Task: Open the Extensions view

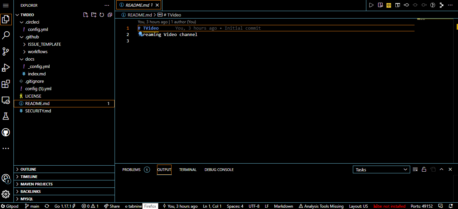Action: pyautogui.click(x=6, y=84)
